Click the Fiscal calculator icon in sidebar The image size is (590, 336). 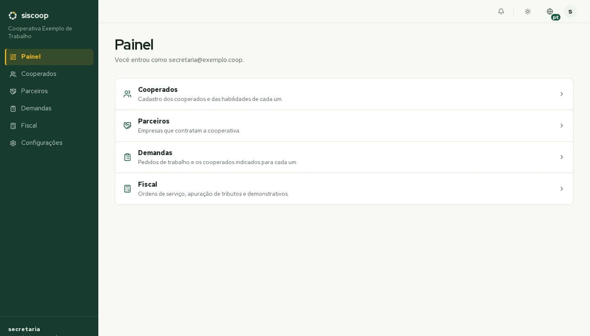point(13,126)
